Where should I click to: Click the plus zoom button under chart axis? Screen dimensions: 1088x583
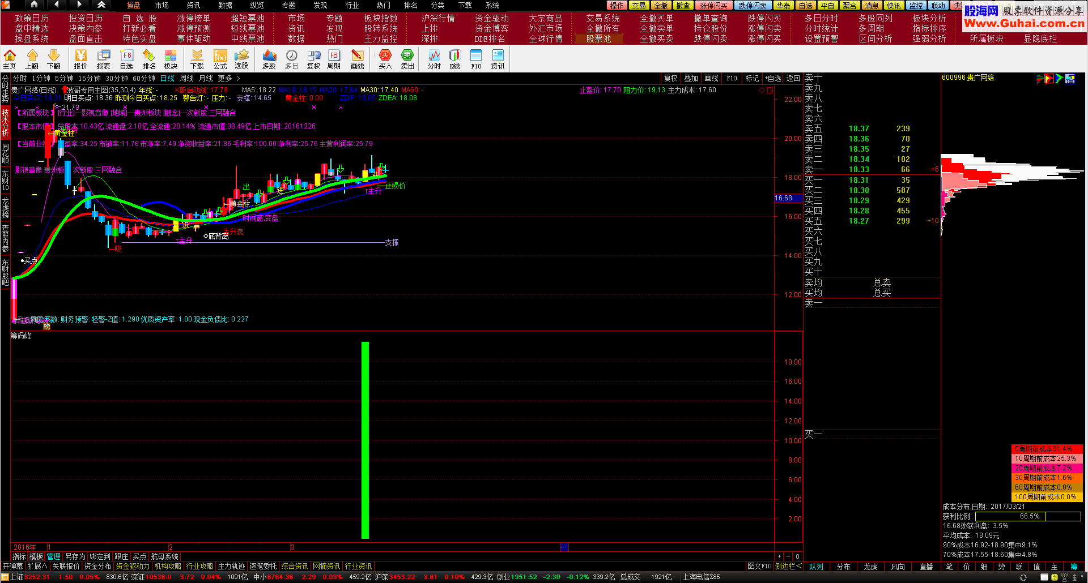point(779,556)
